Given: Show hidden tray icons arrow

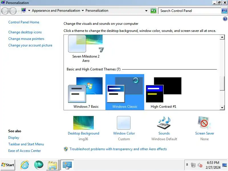Looking at the screenshot, I should click(187, 165).
